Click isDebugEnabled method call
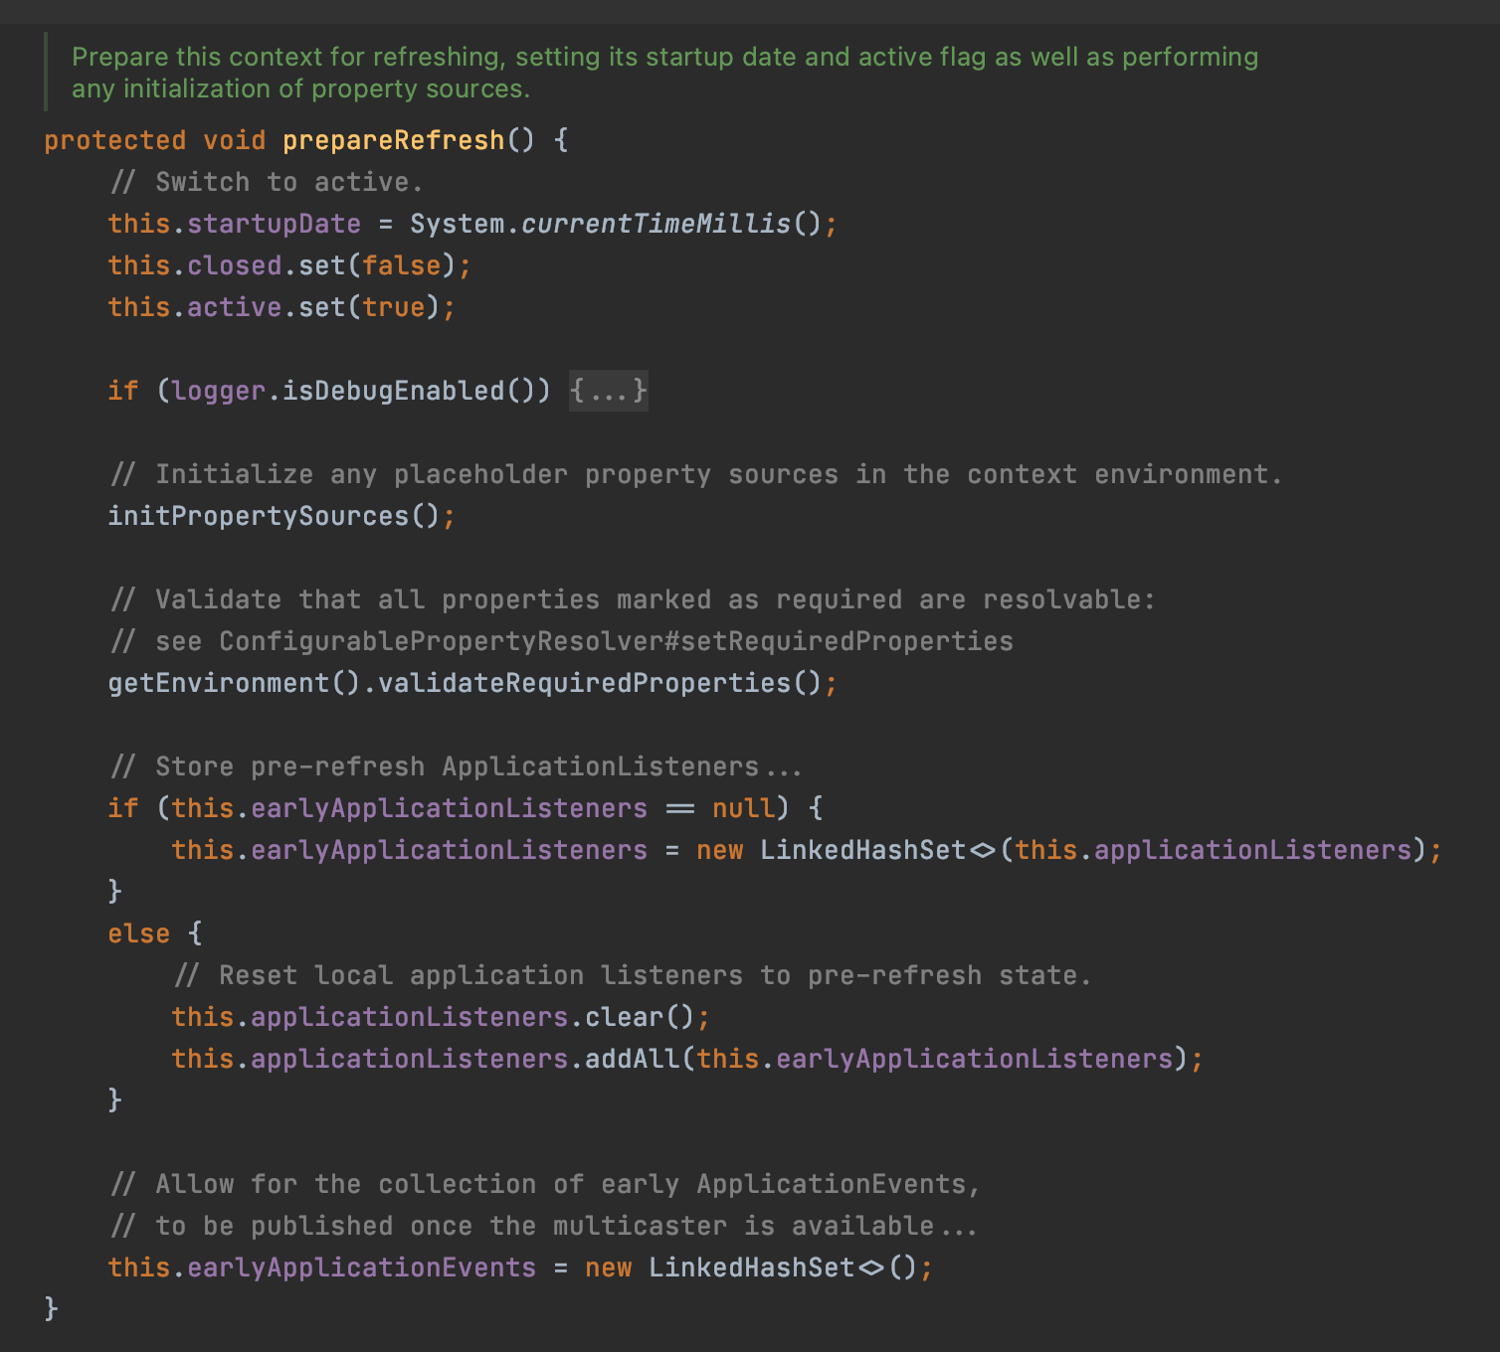 pos(394,391)
